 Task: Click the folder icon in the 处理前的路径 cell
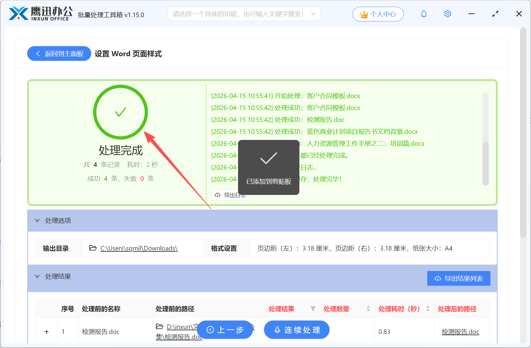(x=159, y=327)
